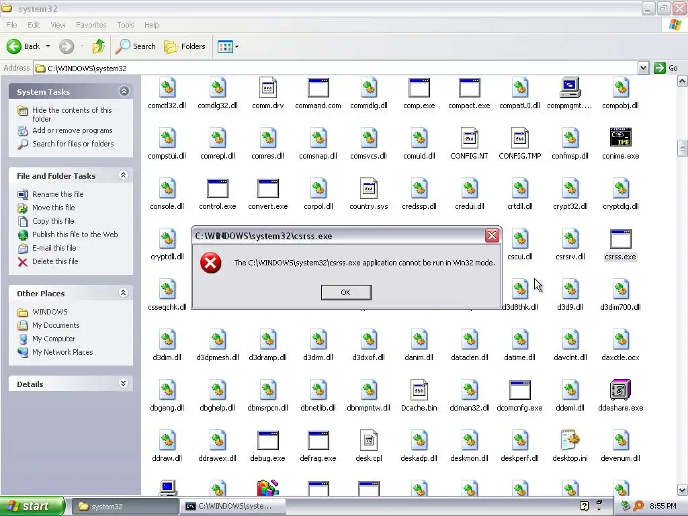
Task: Select the csrss.exe file icon
Action: point(620,239)
